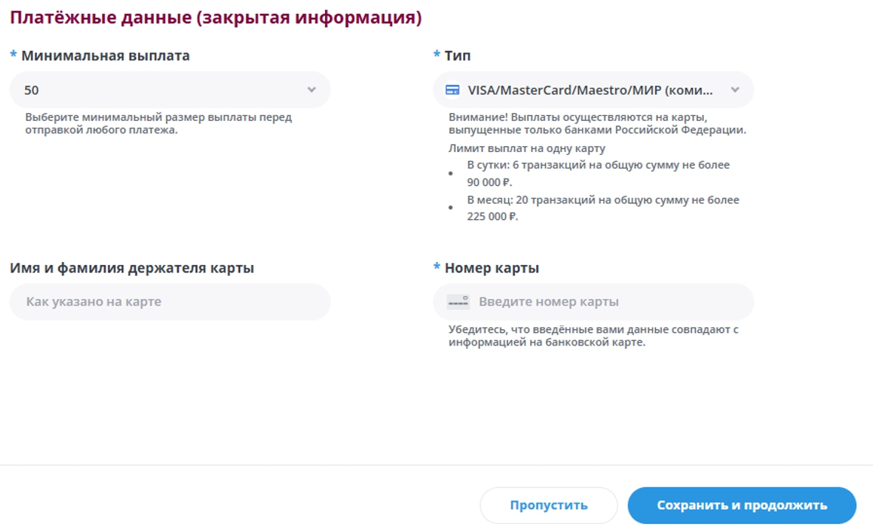Click the Номер карты label

tap(492, 268)
